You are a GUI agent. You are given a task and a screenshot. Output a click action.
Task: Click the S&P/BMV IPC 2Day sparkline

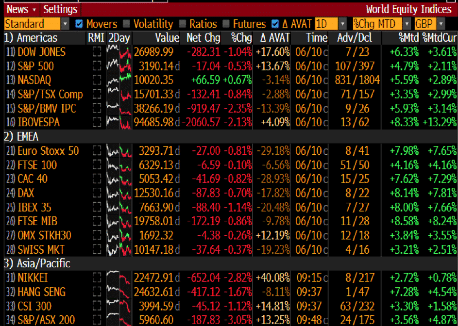[119, 109]
